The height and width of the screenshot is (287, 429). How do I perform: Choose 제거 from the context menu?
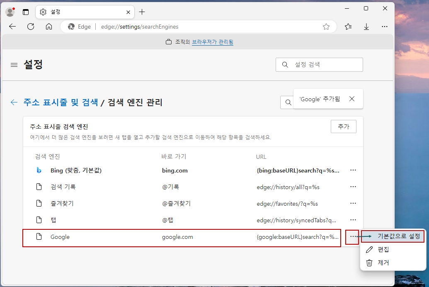[393, 263]
